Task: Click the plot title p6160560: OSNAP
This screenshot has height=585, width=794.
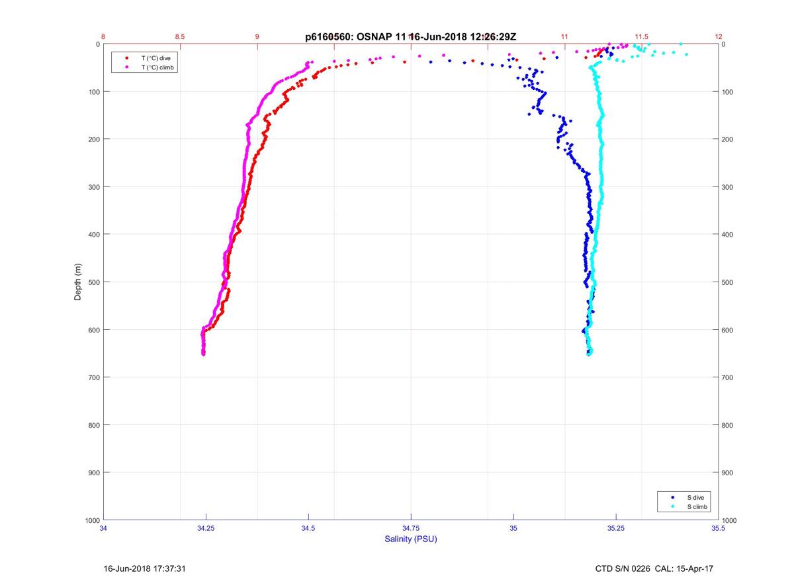Action: [x=410, y=37]
